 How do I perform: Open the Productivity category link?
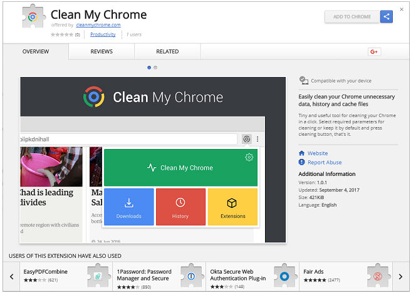(103, 34)
